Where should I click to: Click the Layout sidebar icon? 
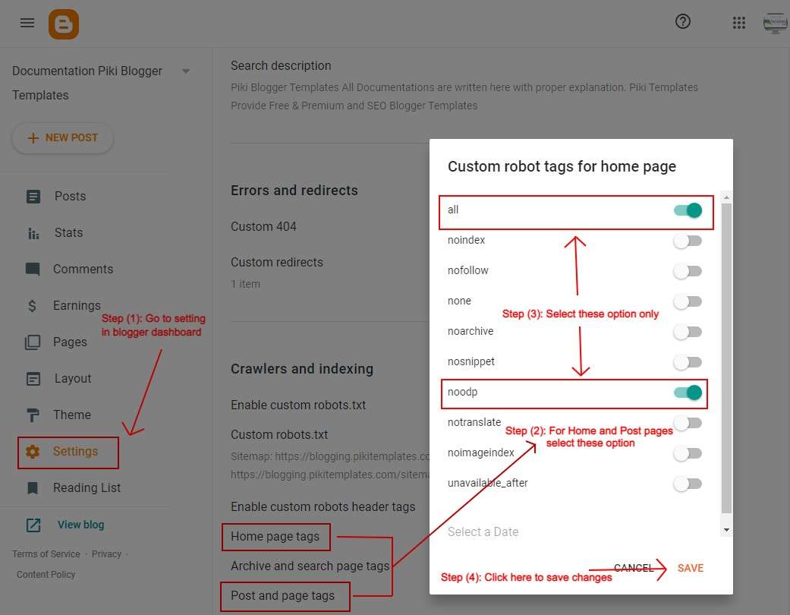pyautogui.click(x=33, y=379)
